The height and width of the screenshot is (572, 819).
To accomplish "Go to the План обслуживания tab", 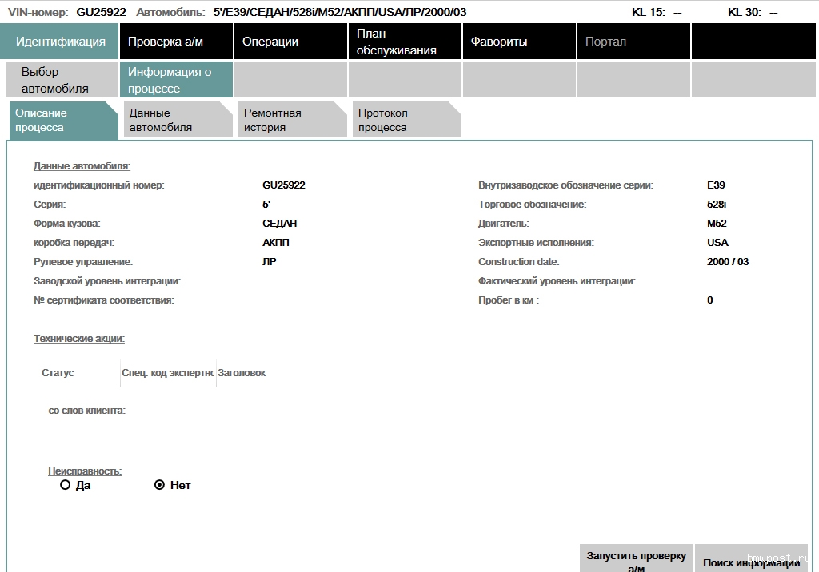I will tap(405, 42).
